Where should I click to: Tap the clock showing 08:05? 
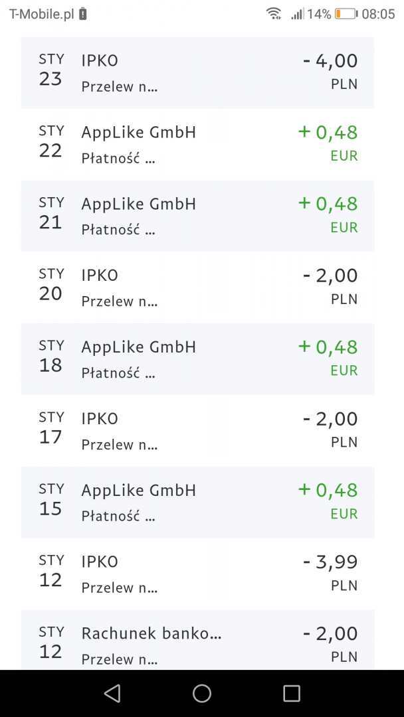click(378, 14)
